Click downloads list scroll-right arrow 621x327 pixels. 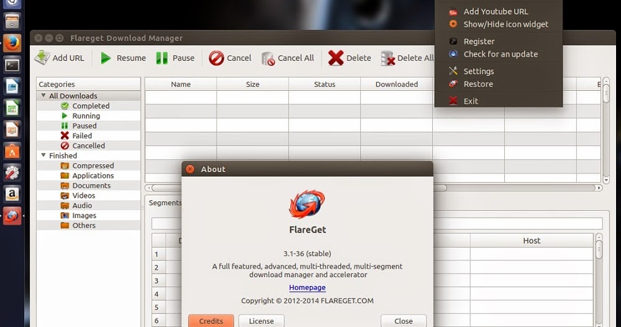pos(599,188)
